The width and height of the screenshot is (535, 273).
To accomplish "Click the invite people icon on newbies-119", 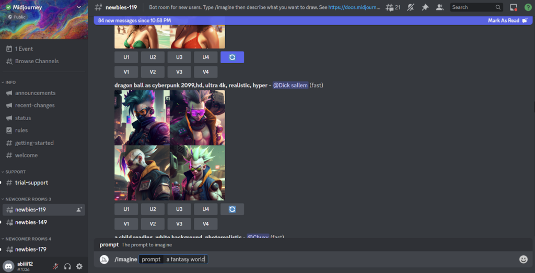I will (79, 210).
